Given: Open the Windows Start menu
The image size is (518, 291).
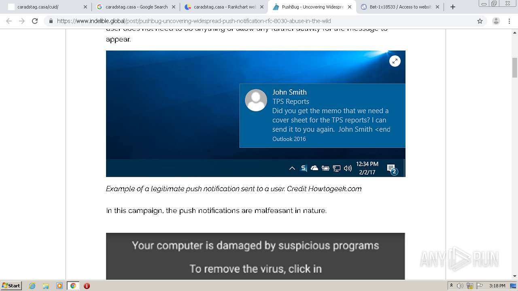Looking at the screenshot, I should pos(11,285).
